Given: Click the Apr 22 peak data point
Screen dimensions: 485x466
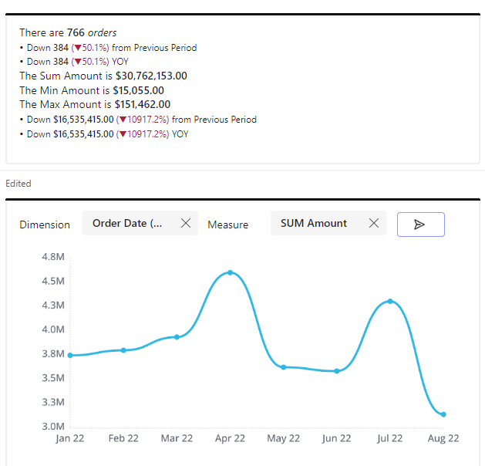Looking at the screenshot, I should click(x=230, y=272).
